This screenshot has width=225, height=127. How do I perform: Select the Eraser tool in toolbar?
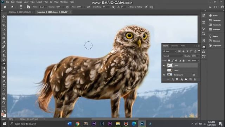point(4,64)
